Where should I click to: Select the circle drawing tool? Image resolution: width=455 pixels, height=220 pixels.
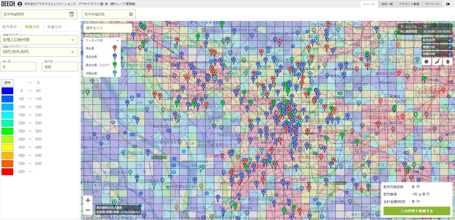[427, 61]
